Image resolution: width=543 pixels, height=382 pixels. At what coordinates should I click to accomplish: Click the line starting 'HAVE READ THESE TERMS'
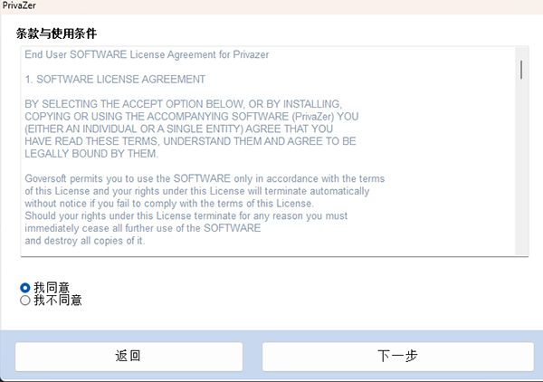pyautogui.click(x=190, y=141)
